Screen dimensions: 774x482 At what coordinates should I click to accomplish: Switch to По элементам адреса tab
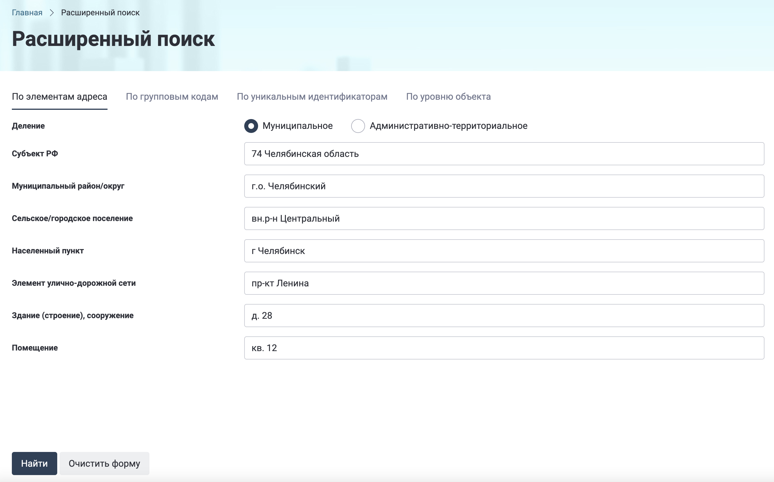tap(60, 97)
